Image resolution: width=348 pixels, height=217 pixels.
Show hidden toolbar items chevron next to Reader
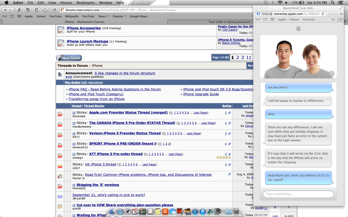pos(341,14)
